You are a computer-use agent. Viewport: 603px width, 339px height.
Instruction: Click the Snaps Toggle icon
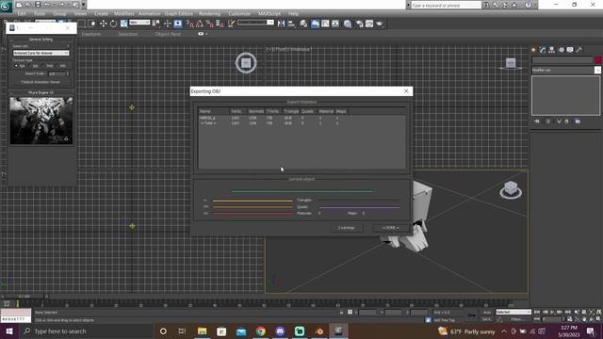click(x=190, y=24)
